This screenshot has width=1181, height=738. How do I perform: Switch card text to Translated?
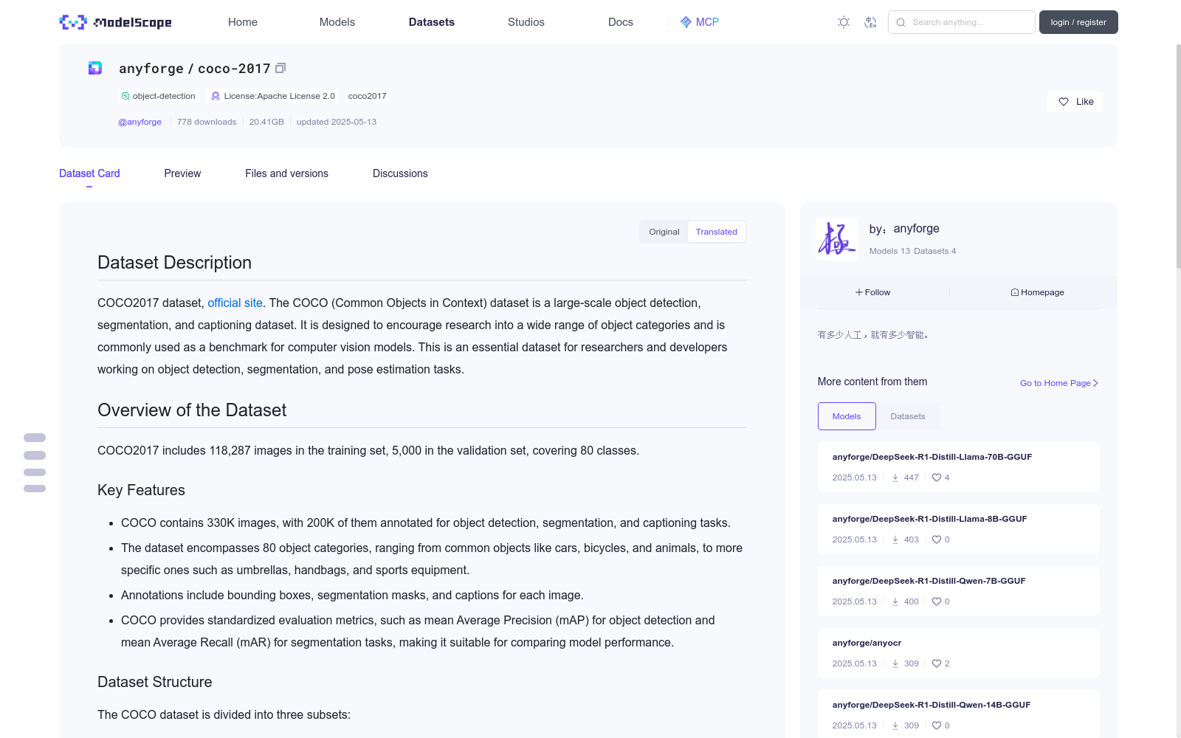(716, 232)
